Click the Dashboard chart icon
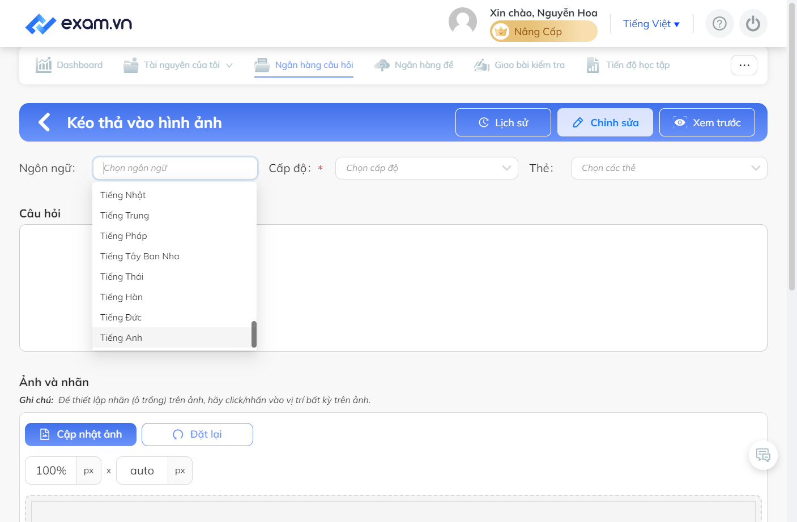The image size is (797, 522). [44, 65]
